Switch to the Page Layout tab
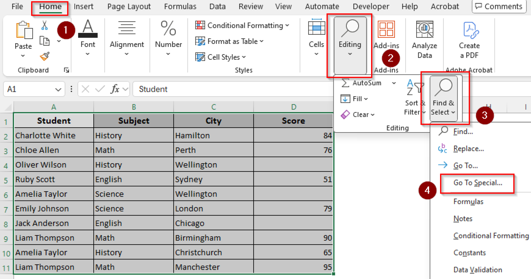The width and height of the screenshot is (531, 279). click(129, 6)
